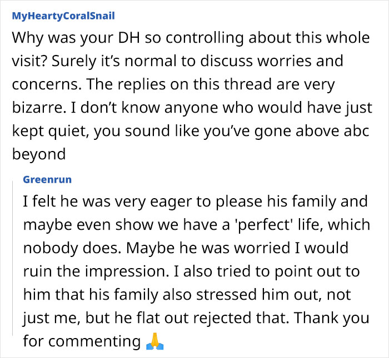Click the vertical quote bar beside Greenrun's reply

tap(13, 261)
